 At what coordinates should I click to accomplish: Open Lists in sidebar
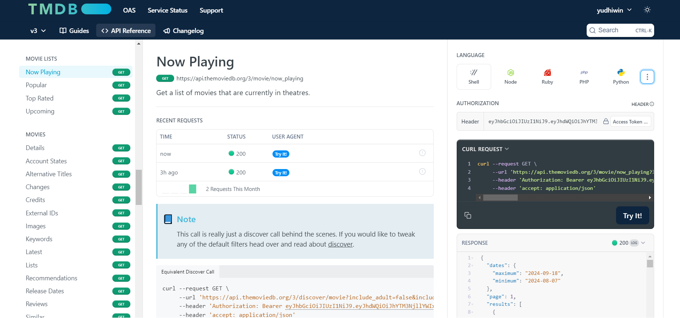click(x=76, y=265)
